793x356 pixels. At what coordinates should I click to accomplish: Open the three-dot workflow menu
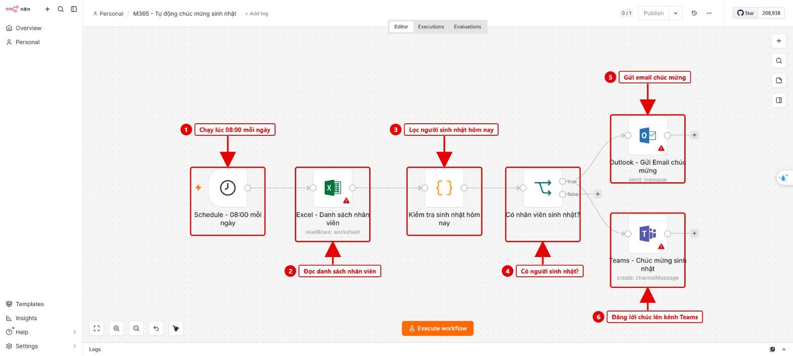tap(709, 13)
